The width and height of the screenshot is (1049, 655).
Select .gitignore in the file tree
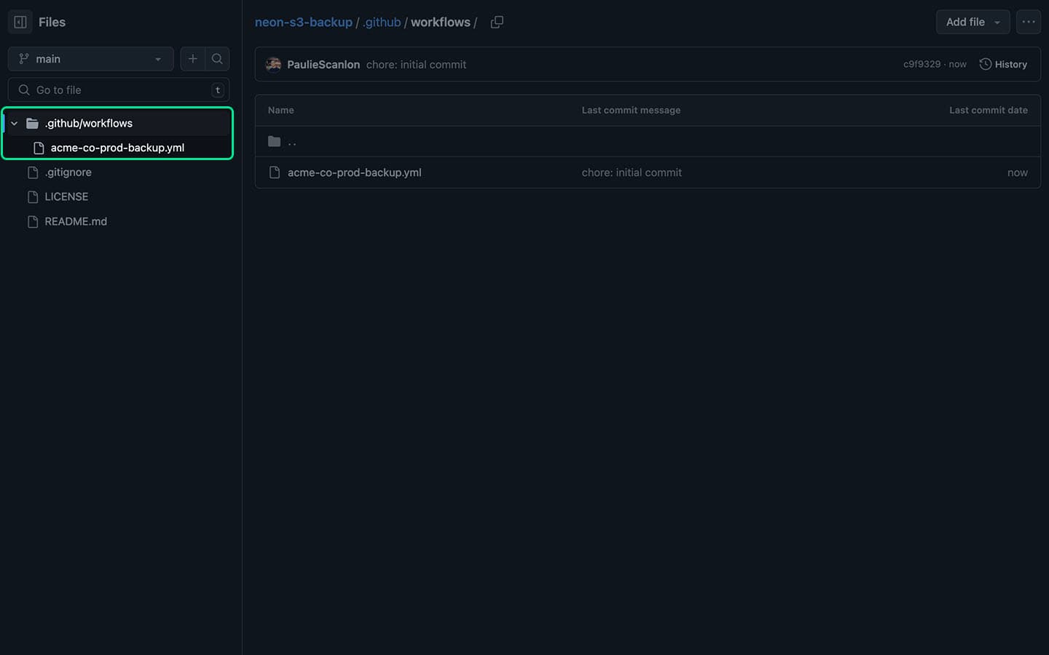[x=68, y=172]
